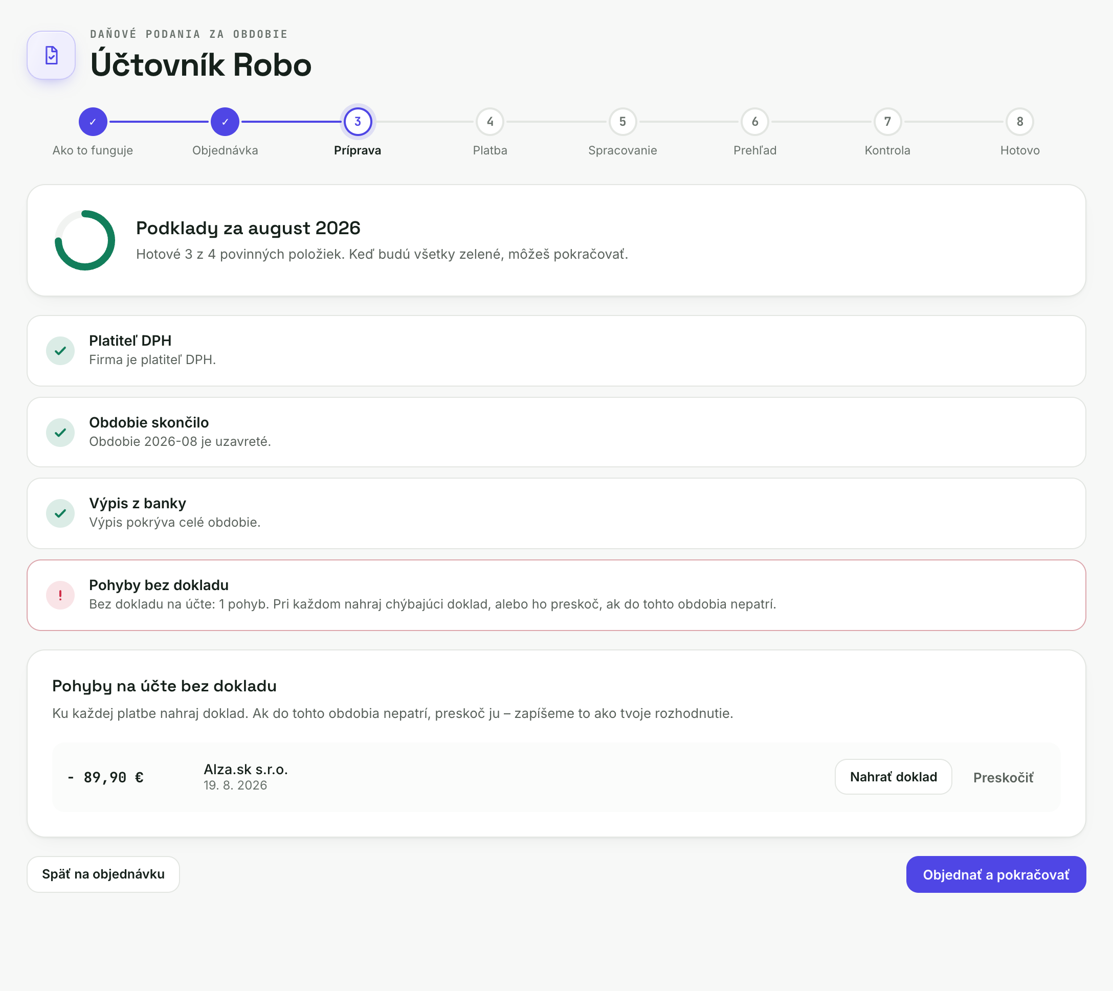Click the Podklady za august 2026 heading
This screenshot has width=1113, height=991.
(x=248, y=228)
